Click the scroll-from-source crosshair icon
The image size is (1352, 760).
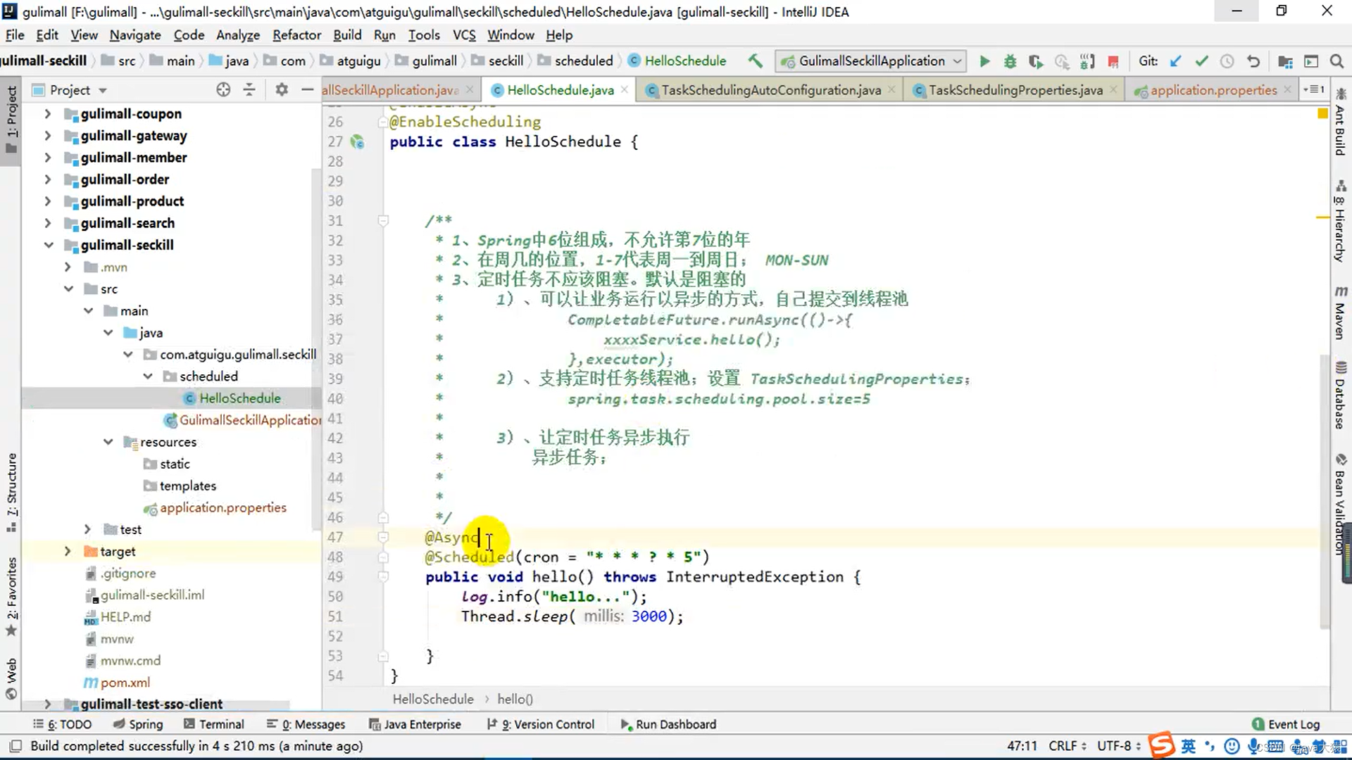coord(223,89)
